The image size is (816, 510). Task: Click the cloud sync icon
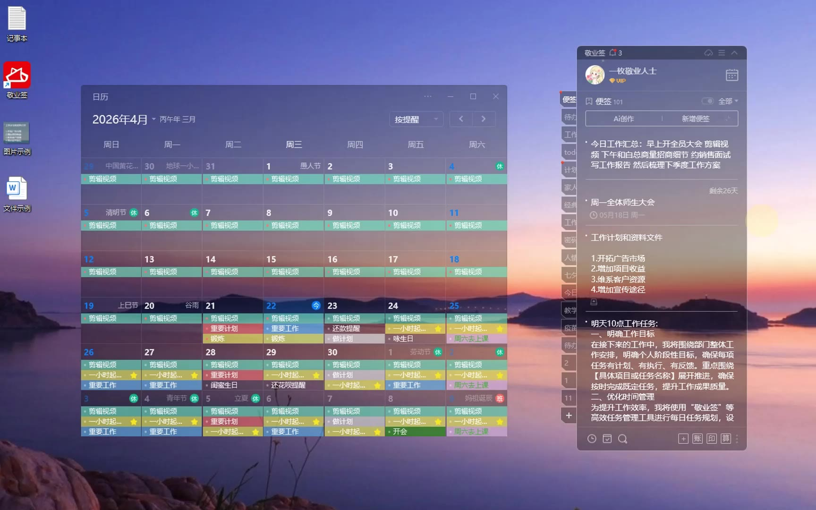pyautogui.click(x=708, y=53)
